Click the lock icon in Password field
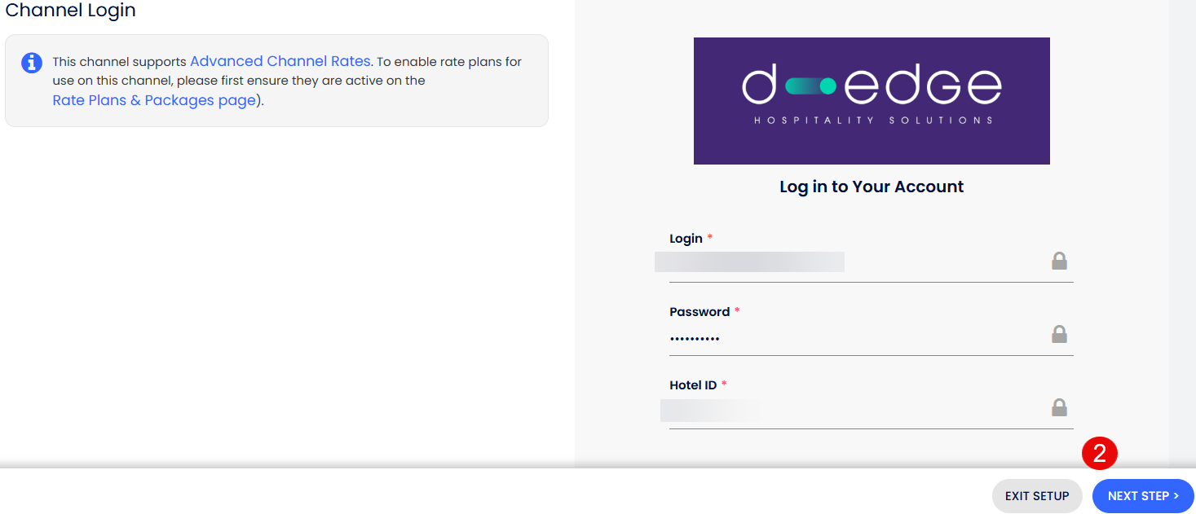 click(x=1059, y=335)
